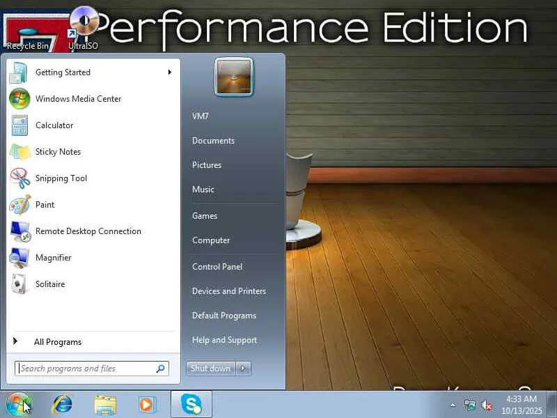Click the Shut down button
This screenshot has width=557, height=418.
tap(211, 369)
